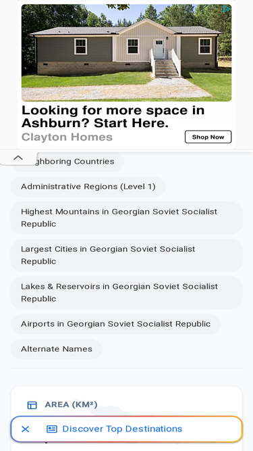Open the Discover Top Destinations link
253x451 pixels.
(122, 429)
